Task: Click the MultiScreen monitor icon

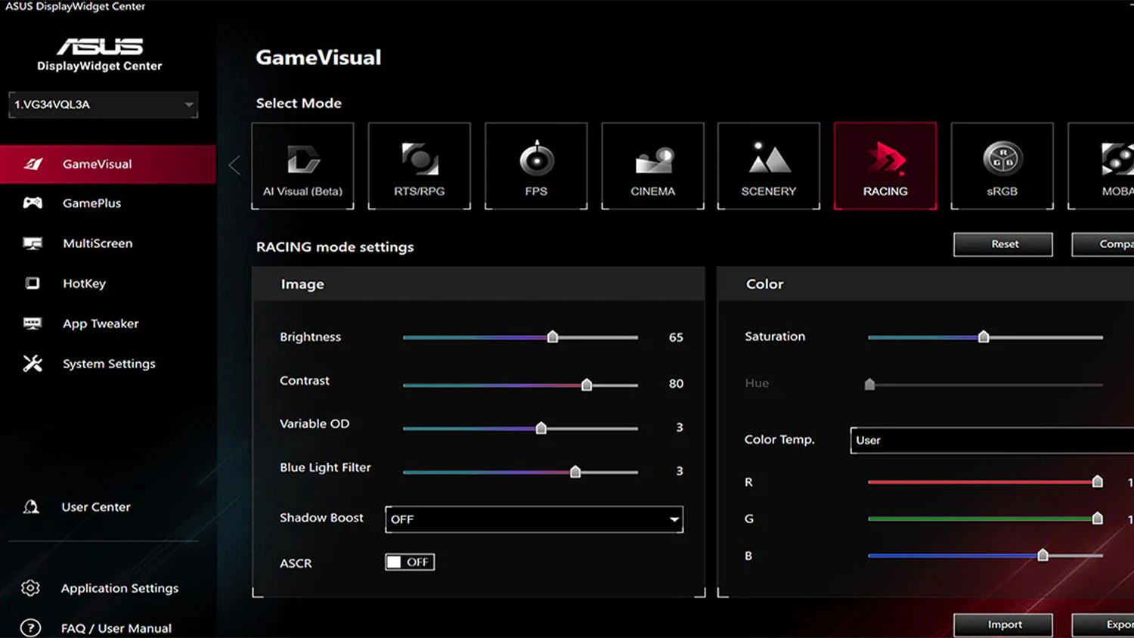Action: pos(33,243)
